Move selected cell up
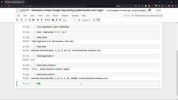Viewport: 178px width, 100px height. [x=38, y=20]
